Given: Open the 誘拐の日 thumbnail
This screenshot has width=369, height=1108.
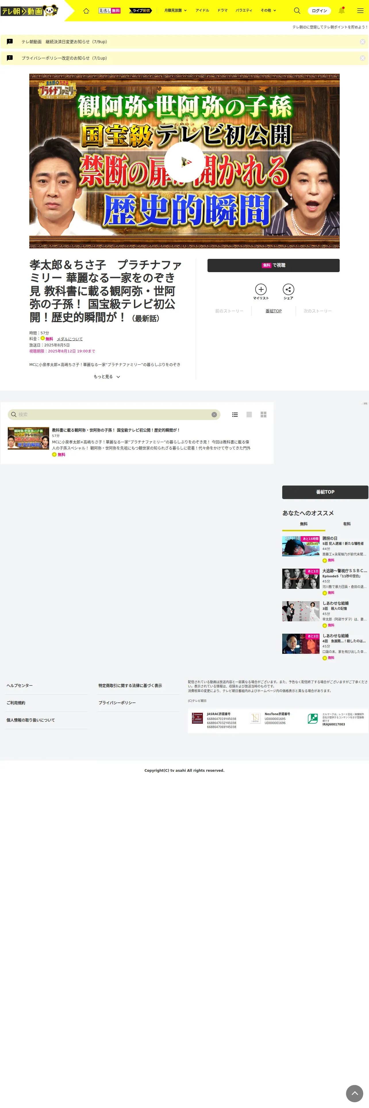Looking at the screenshot, I should [x=301, y=546].
